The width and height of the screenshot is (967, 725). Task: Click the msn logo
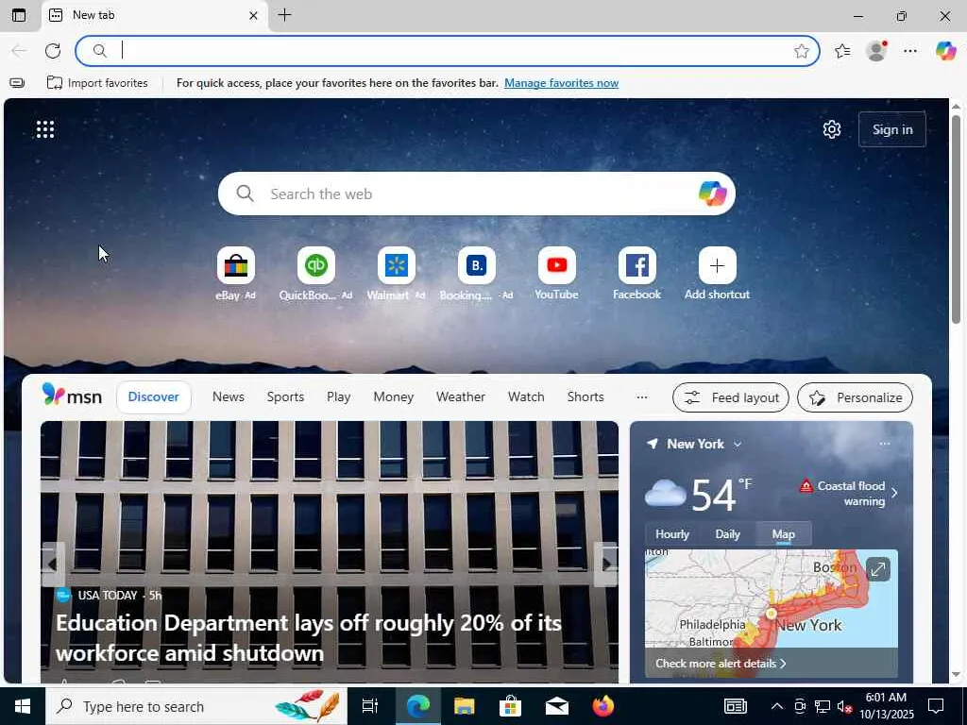(72, 396)
